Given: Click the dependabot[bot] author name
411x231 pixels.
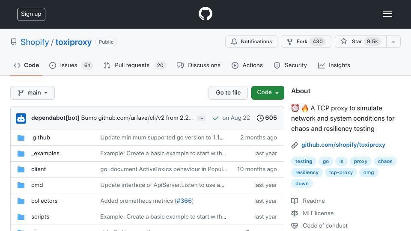Looking at the screenshot, I should (x=55, y=118).
